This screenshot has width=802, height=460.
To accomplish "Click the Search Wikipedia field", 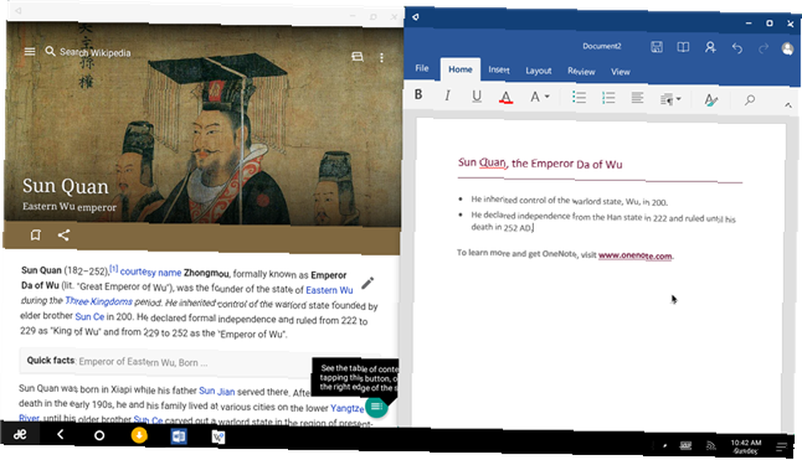I will pyautogui.click(x=95, y=52).
